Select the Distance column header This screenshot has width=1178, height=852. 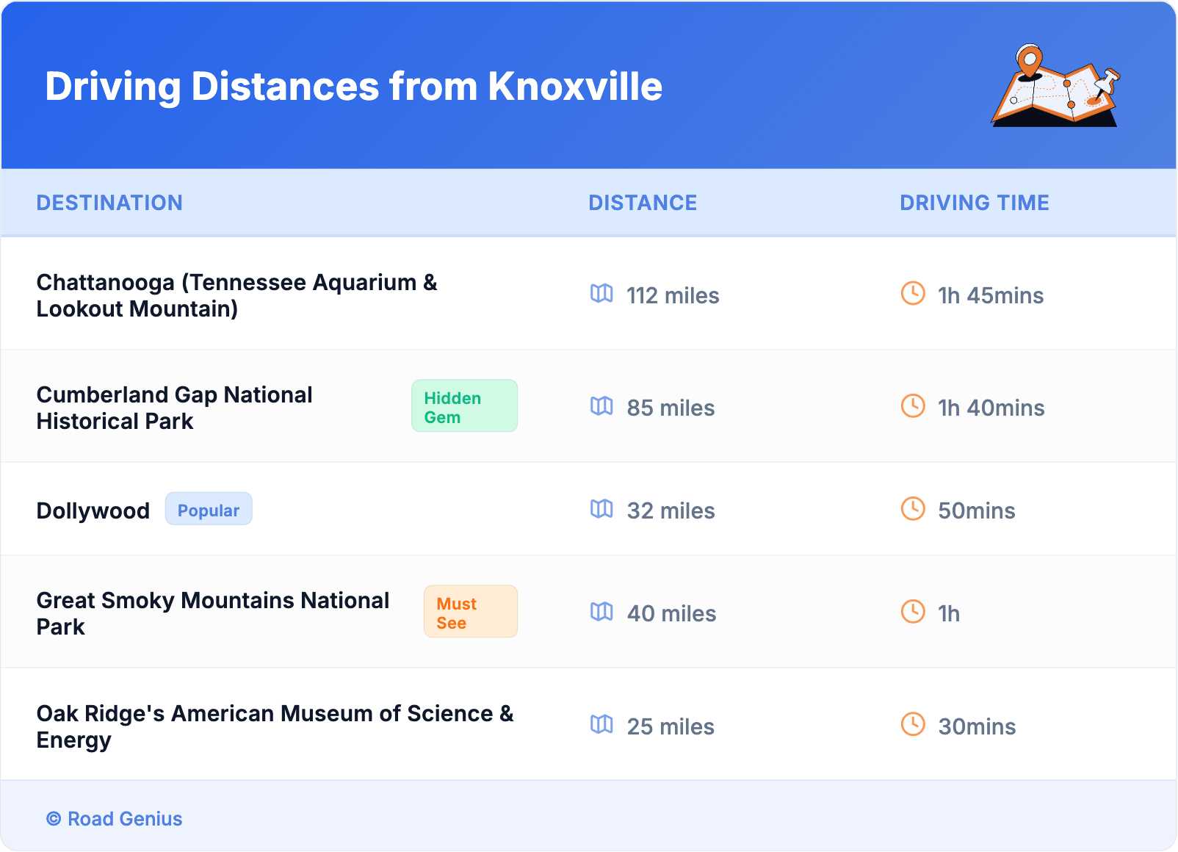(643, 203)
